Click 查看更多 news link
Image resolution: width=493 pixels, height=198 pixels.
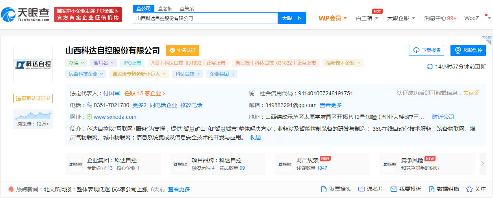[179, 189]
